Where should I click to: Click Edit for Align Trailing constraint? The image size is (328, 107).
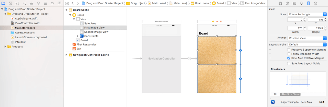point(321,102)
